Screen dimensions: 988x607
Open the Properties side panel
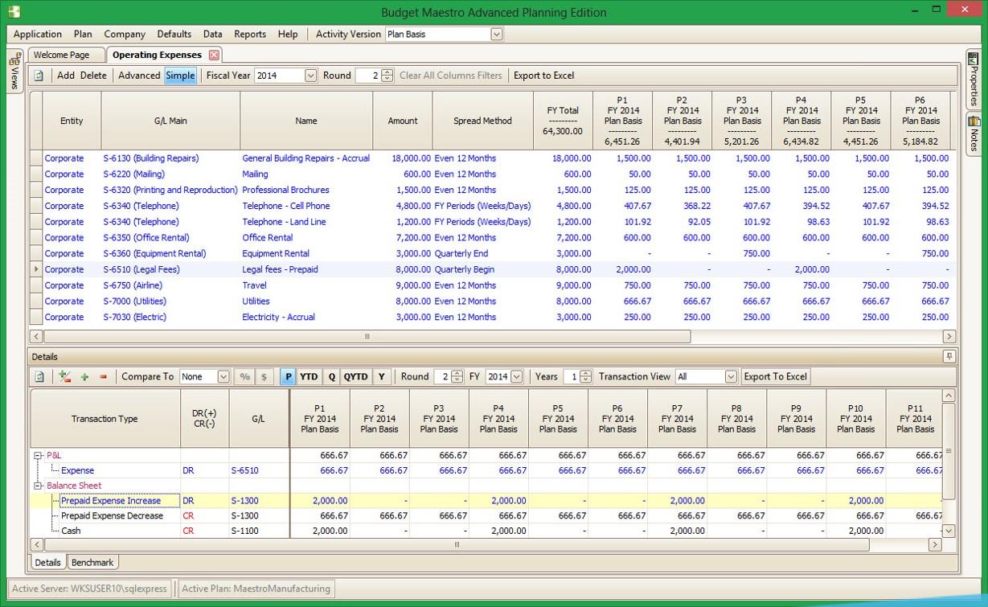tap(973, 80)
